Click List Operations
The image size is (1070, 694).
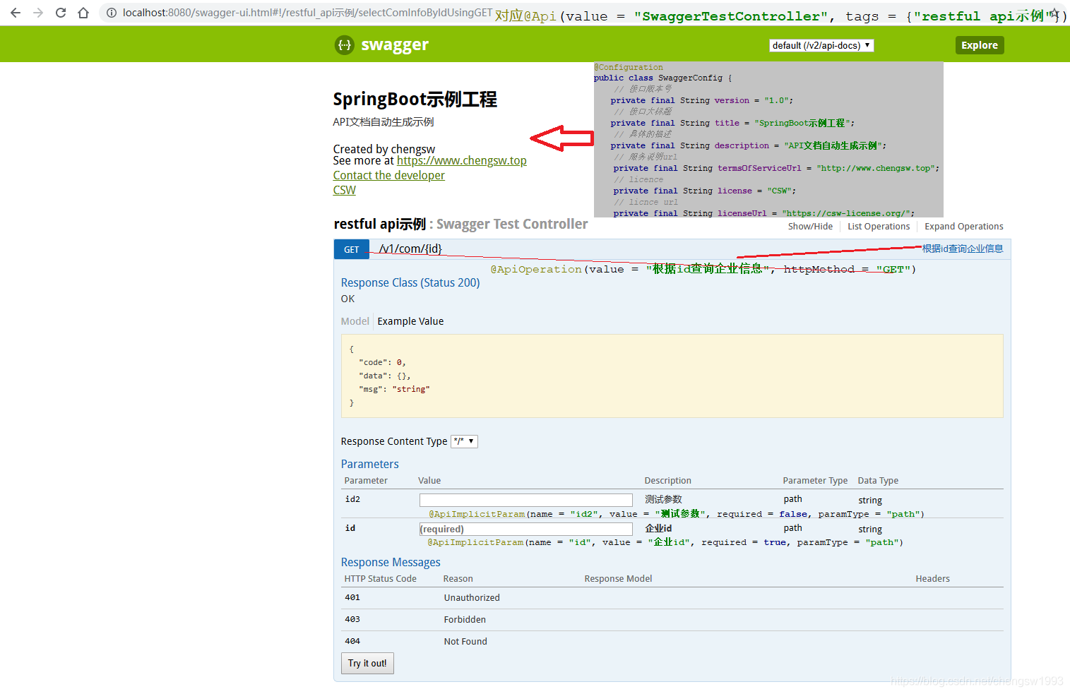[x=879, y=227]
